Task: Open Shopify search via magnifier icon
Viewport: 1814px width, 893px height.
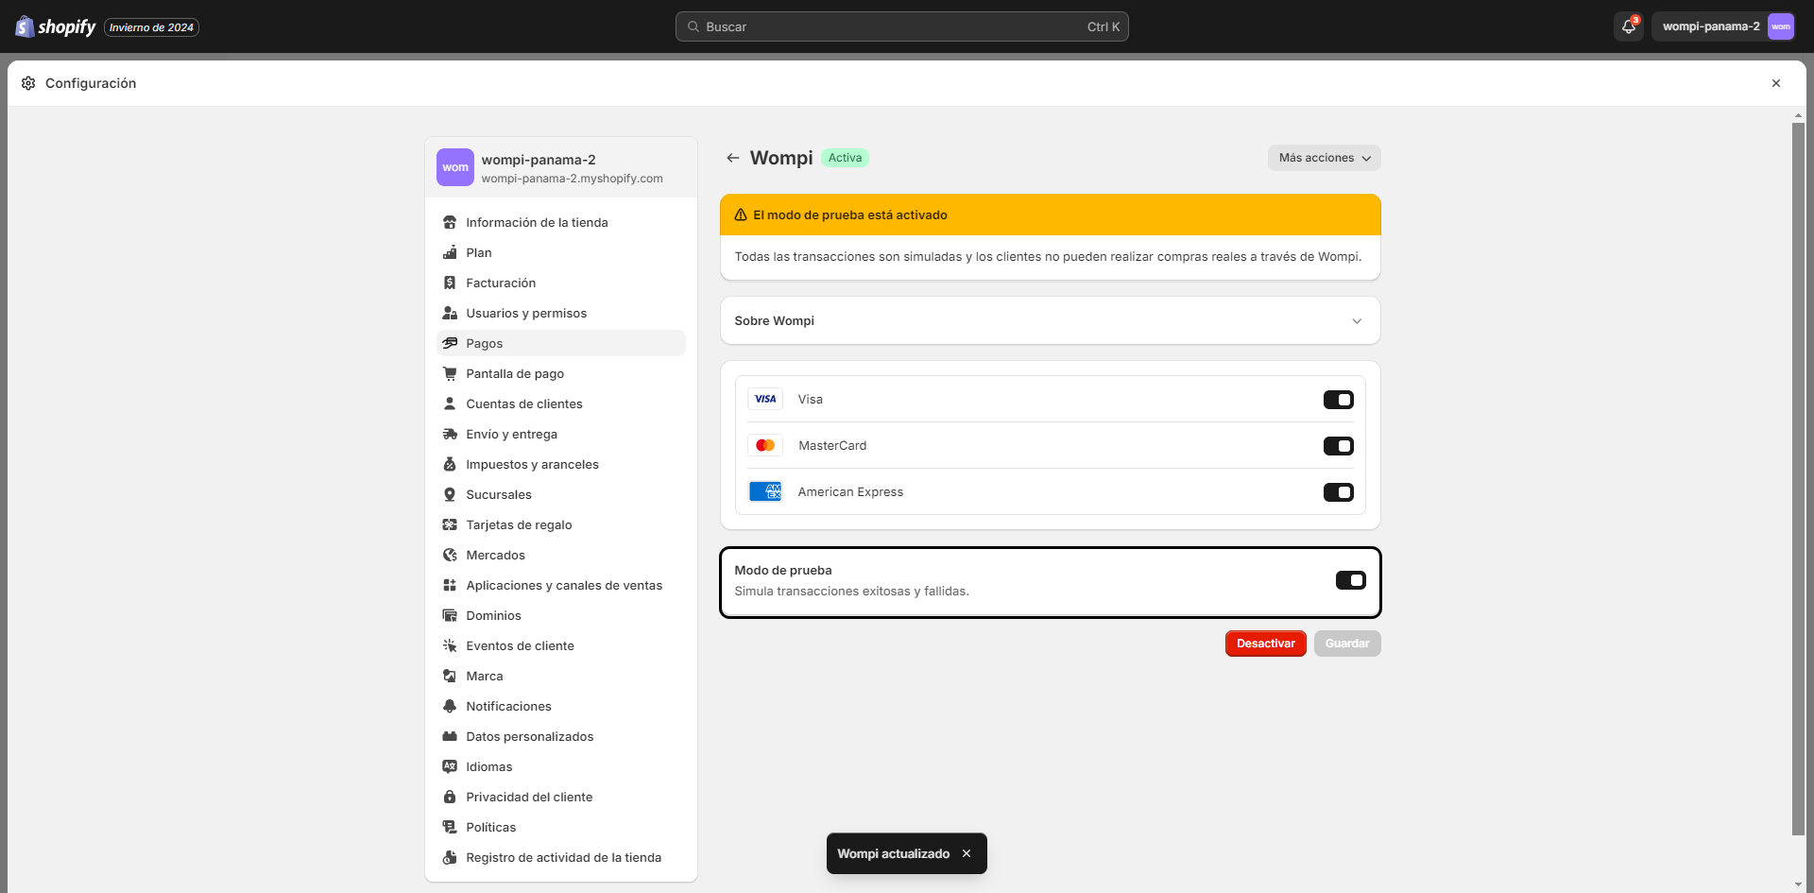Action: tap(694, 26)
